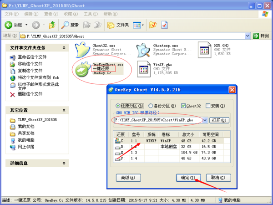Close the OneKey Ghost dialog
The height and width of the screenshot is (205, 273).
(232, 90)
